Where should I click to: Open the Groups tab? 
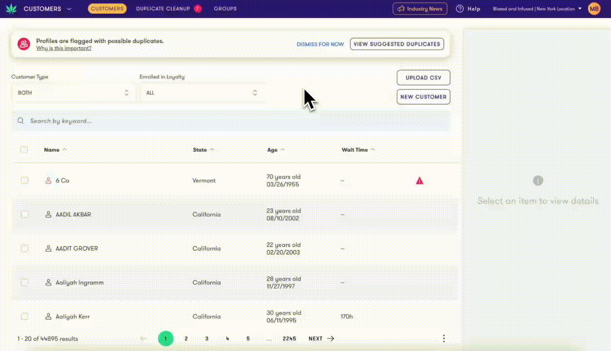[225, 9]
